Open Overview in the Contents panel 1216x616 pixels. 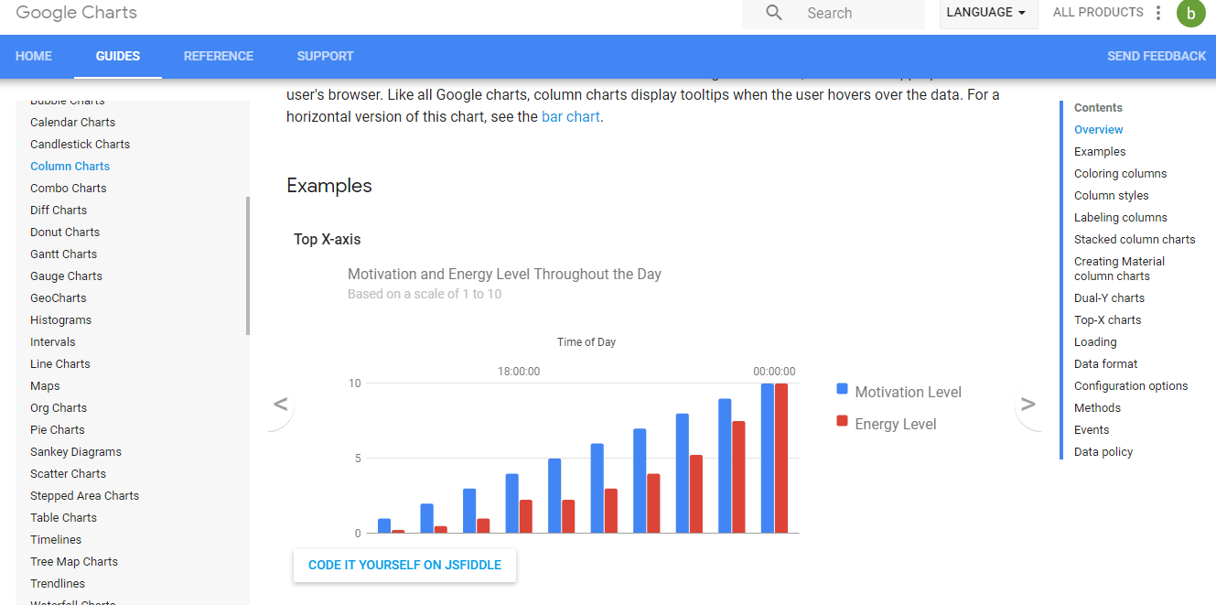click(1098, 129)
